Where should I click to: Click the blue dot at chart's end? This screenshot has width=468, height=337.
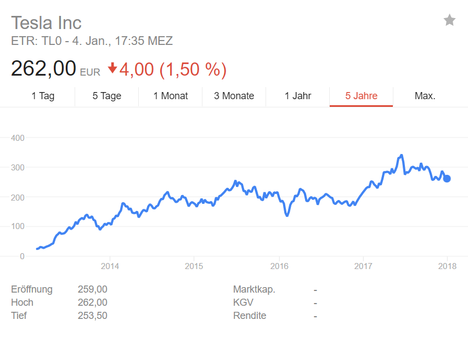(447, 178)
